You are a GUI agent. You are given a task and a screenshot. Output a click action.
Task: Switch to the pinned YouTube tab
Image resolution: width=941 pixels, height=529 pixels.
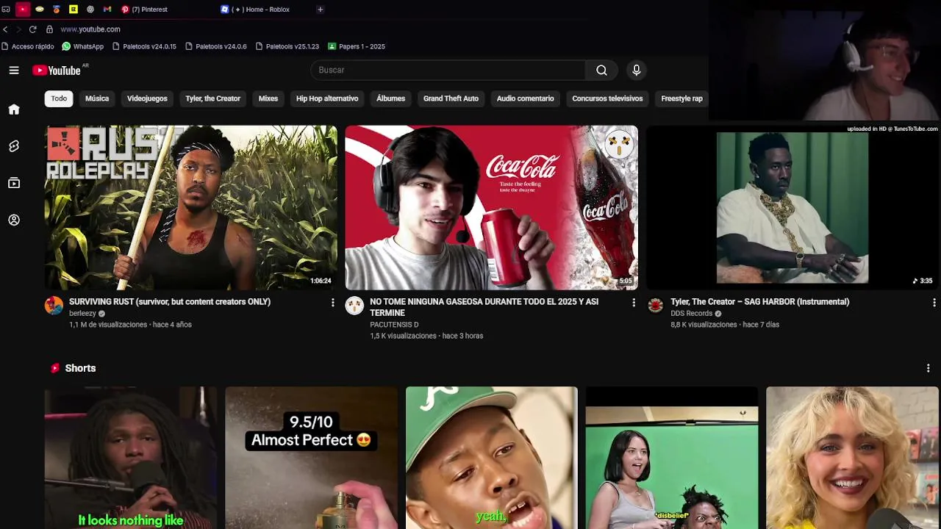23,10
